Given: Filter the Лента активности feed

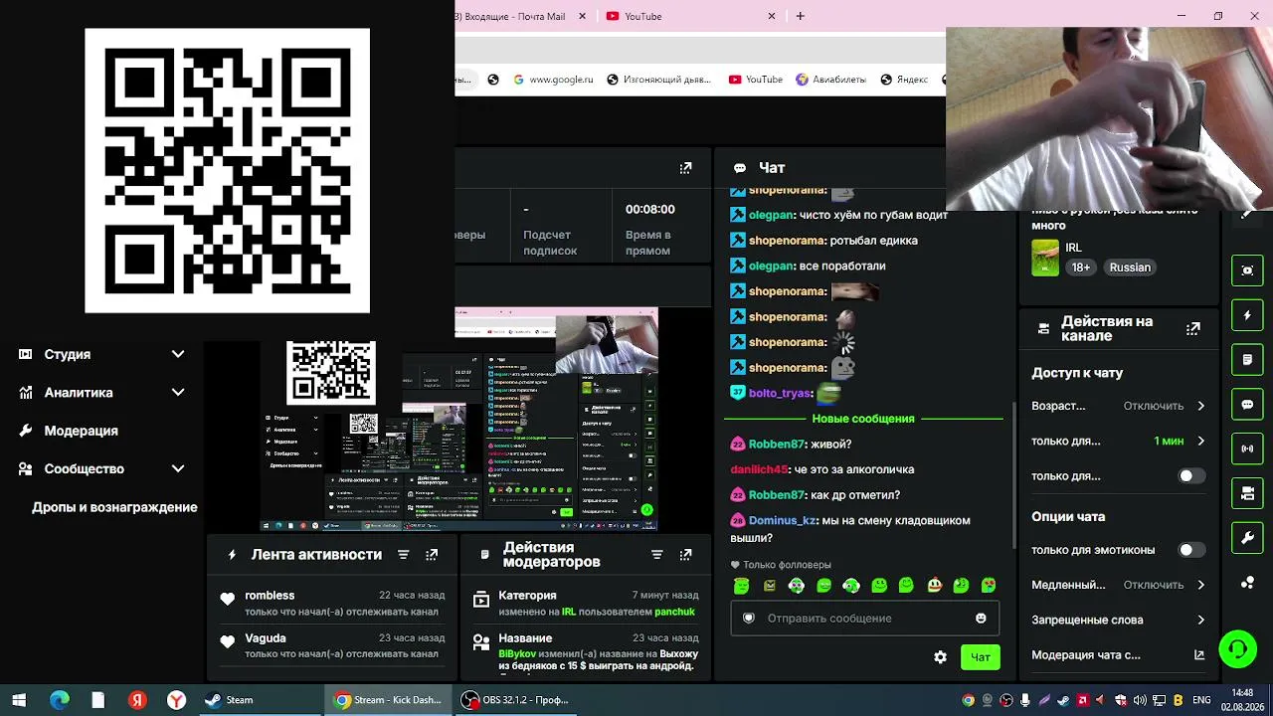Looking at the screenshot, I should [x=403, y=555].
